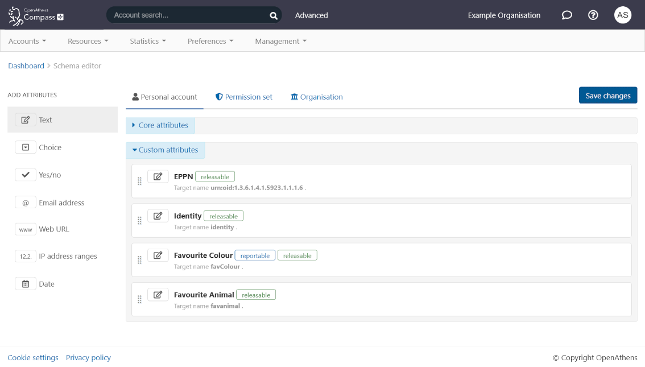Switch to the Organisation tab
Screen dimensions: 645x367
317,97
